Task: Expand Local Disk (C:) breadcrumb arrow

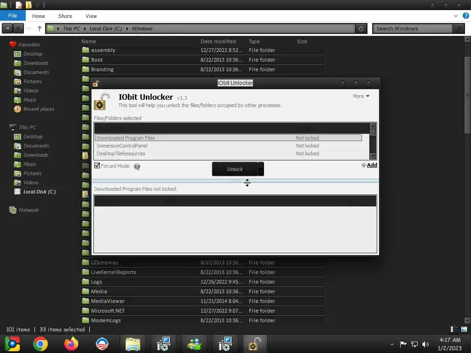Action: tap(127, 28)
